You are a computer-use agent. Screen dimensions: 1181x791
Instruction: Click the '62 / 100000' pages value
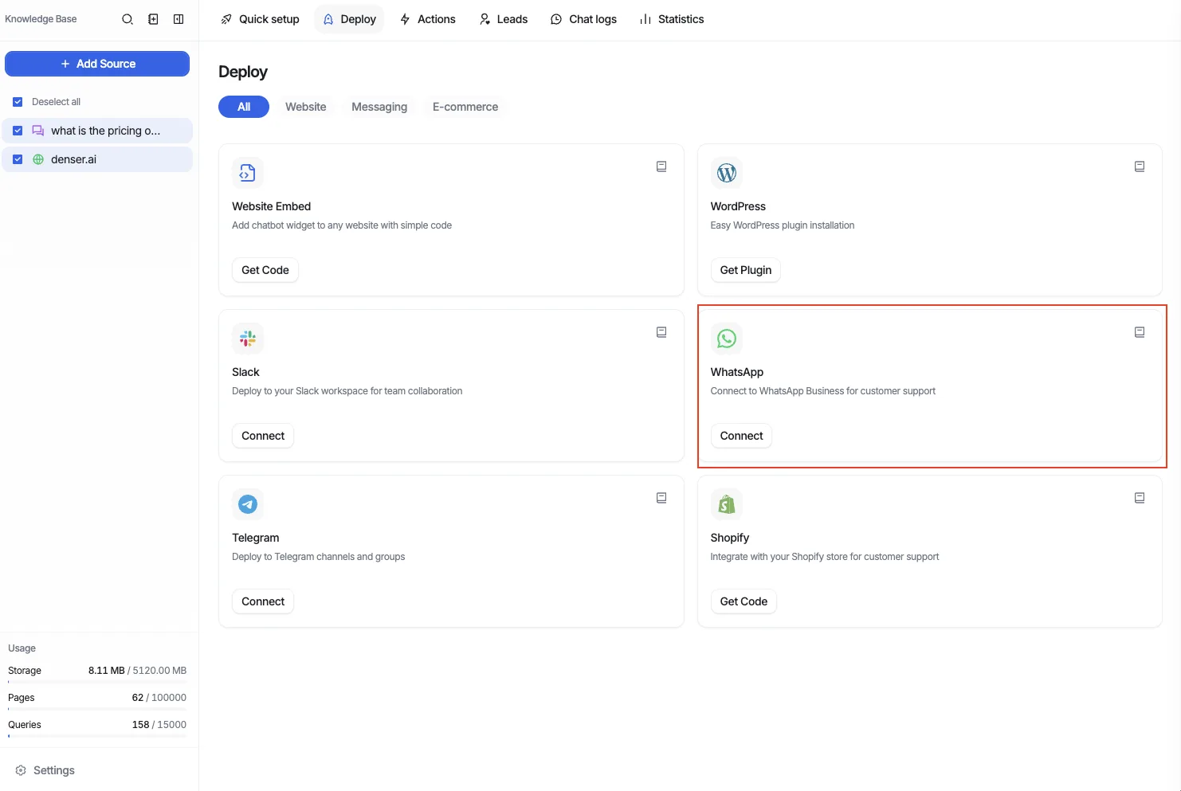pyautogui.click(x=159, y=698)
